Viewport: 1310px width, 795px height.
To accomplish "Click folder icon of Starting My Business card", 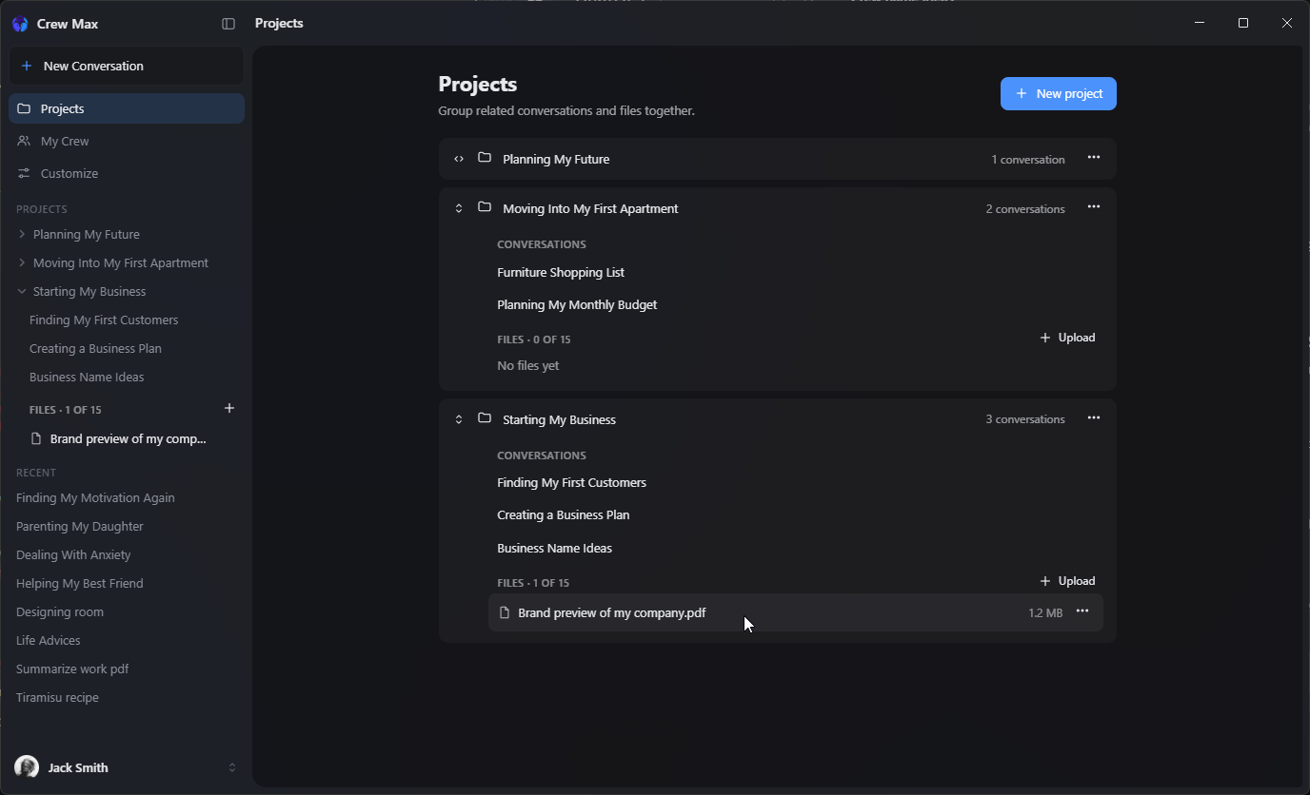I will coord(485,418).
